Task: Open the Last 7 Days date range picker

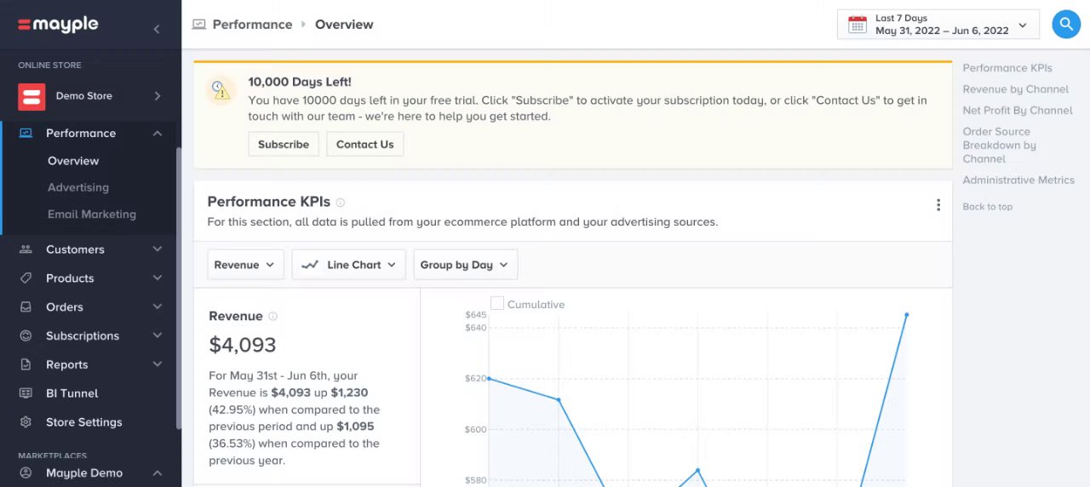Action: coord(938,25)
